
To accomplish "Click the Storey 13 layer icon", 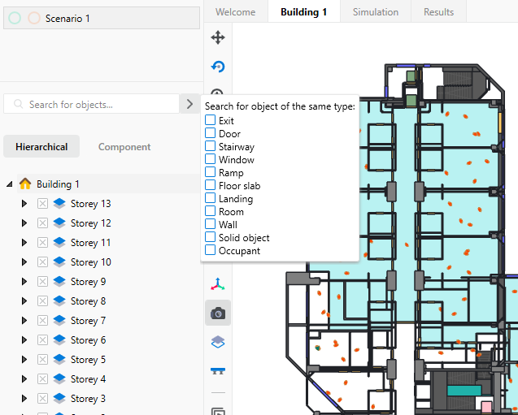I will pyautogui.click(x=59, y=204).
